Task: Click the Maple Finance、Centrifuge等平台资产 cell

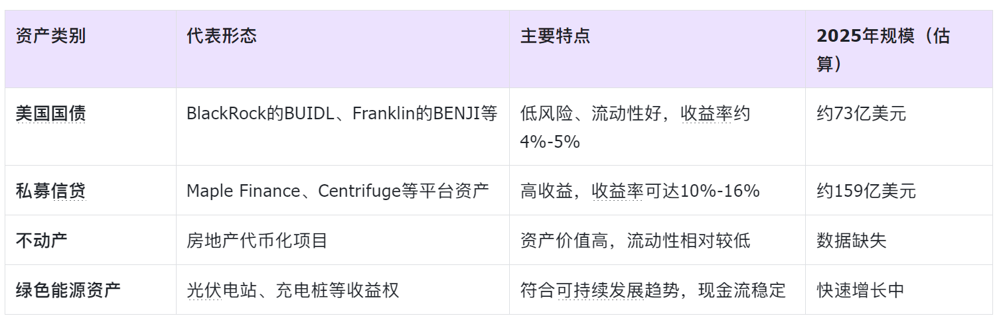Action: point(337,191)
